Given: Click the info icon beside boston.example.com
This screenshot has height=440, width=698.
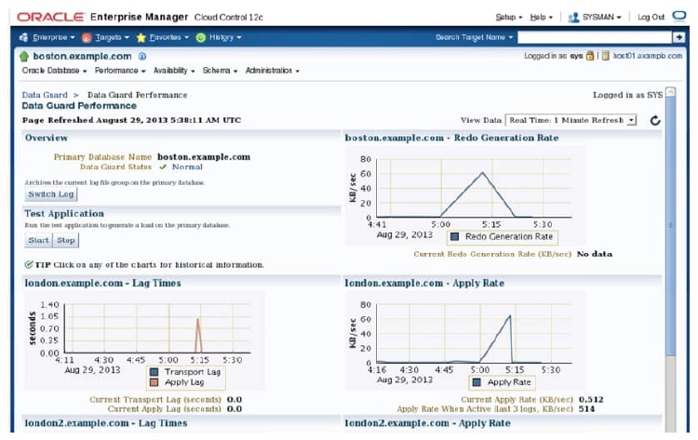Looking at the screenshot, I should tap(142, 57).
